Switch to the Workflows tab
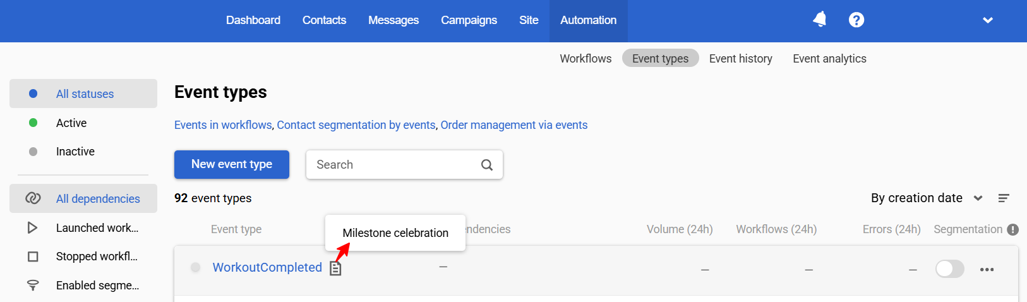The height and width of the screenshot is (302, 1027). pyautogui.click(x=586, y=59)
